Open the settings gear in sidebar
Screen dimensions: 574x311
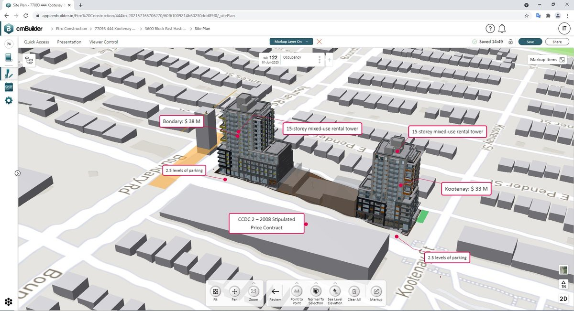coord(9,101)
